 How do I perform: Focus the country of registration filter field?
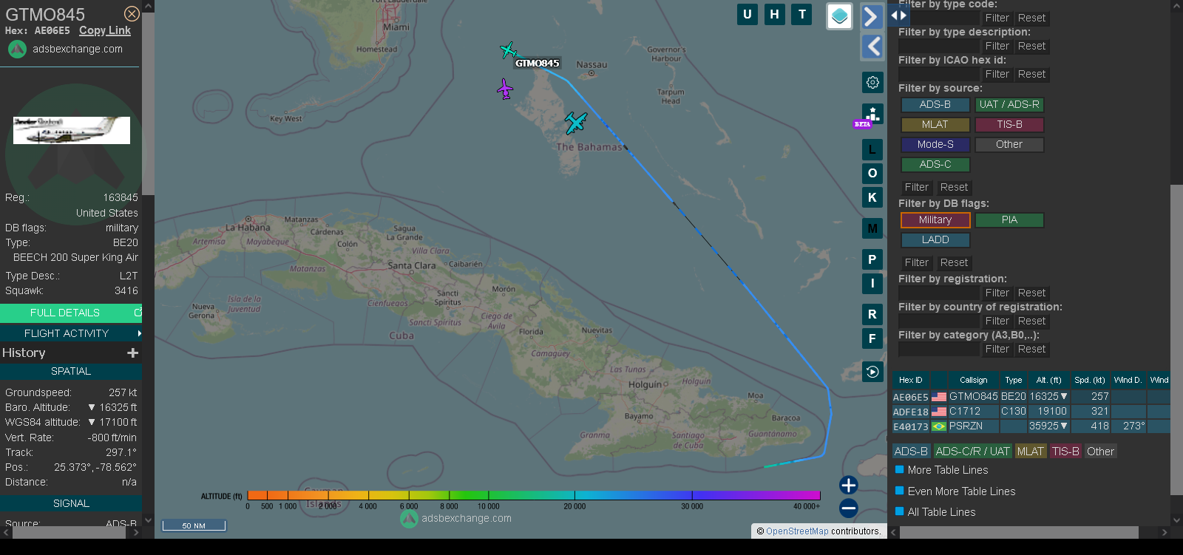[938, 321]
